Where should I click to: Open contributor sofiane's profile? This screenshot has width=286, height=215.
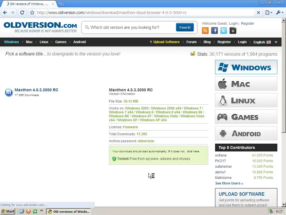coord(221,155)
